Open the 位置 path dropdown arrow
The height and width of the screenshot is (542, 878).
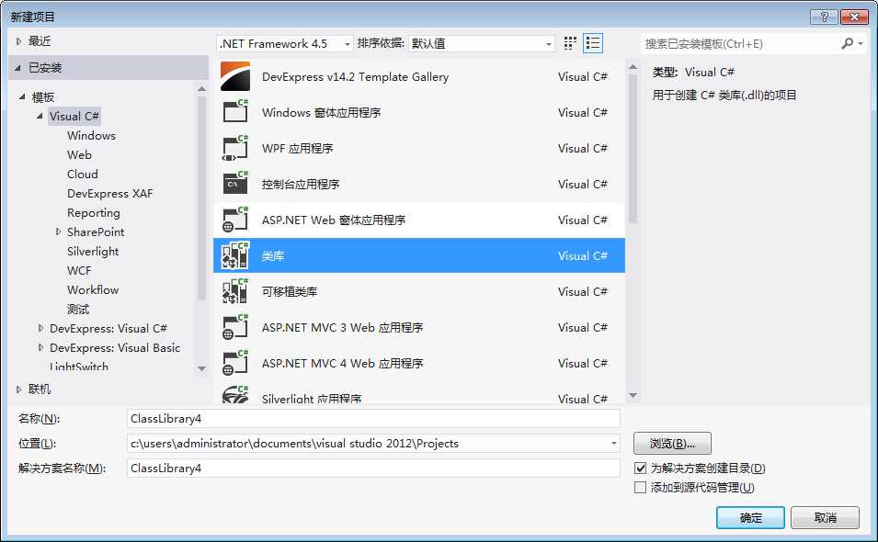(614, 444)
